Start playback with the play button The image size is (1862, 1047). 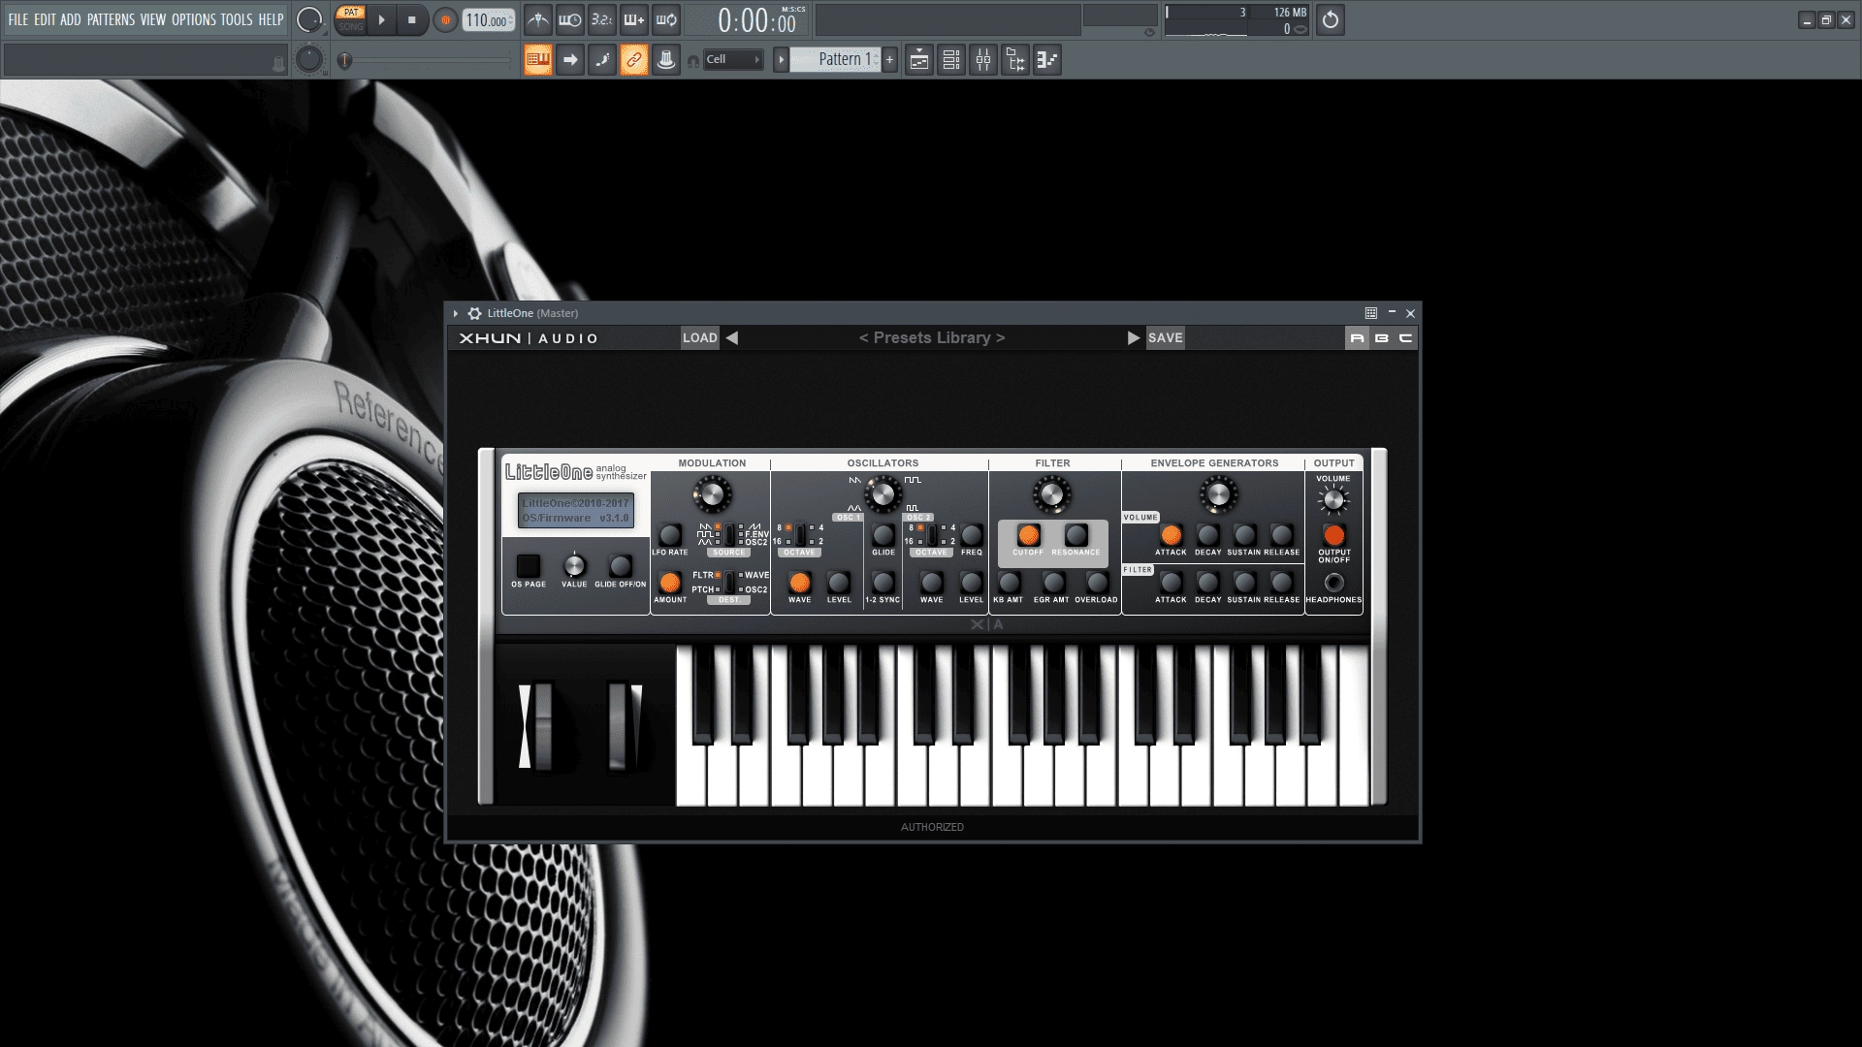[381, 19]
